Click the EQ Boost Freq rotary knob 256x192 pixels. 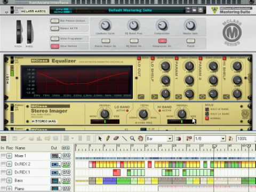pyautogui.click(x=134, y=26)
